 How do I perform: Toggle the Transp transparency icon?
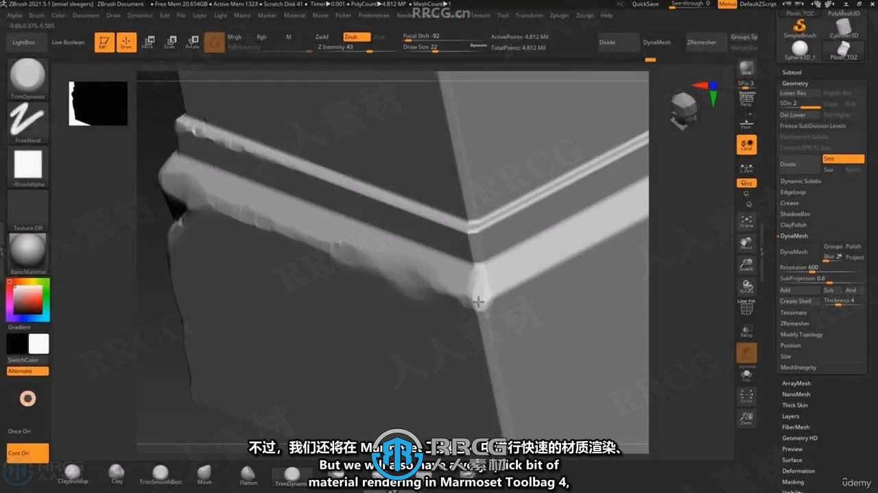746,331
